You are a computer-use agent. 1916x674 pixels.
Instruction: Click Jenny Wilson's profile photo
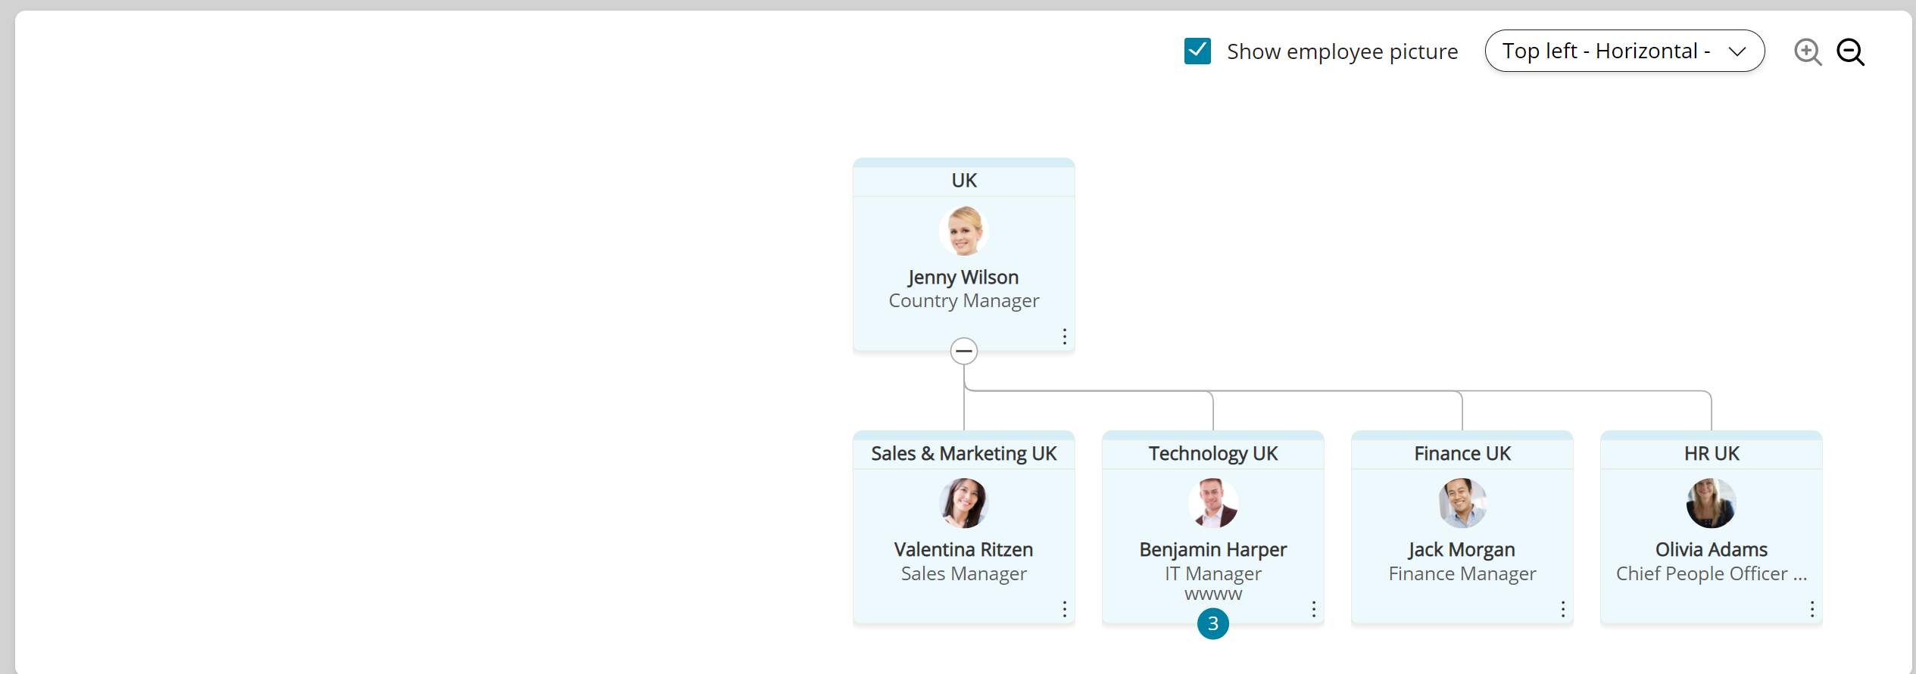[964, 231]
